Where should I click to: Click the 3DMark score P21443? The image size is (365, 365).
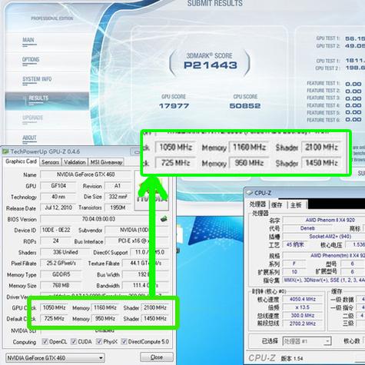[x=211, y=65]
